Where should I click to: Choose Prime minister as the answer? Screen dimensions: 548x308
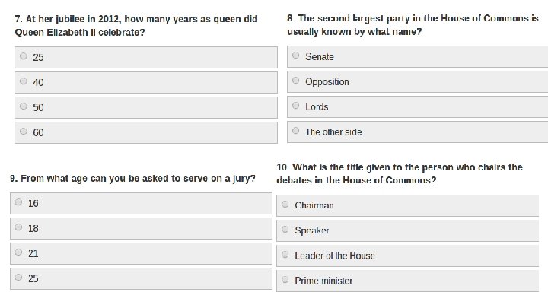click(285, 280)
